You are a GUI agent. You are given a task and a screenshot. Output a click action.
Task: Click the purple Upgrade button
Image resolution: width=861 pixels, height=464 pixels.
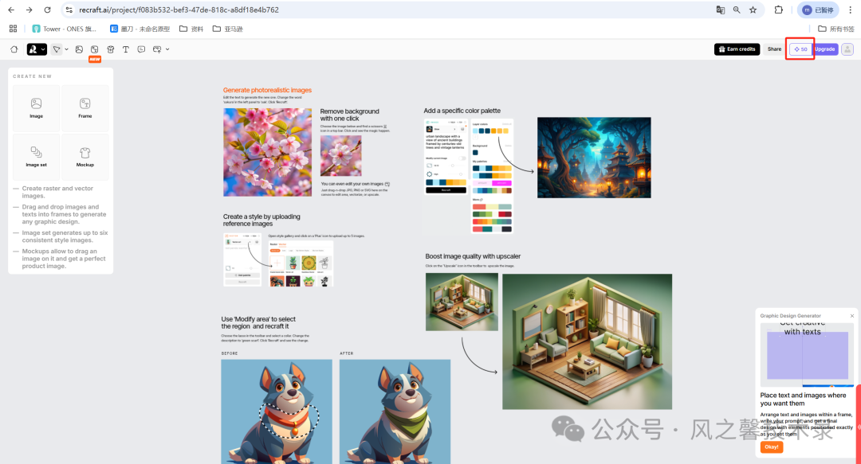(x=825, y=49)
